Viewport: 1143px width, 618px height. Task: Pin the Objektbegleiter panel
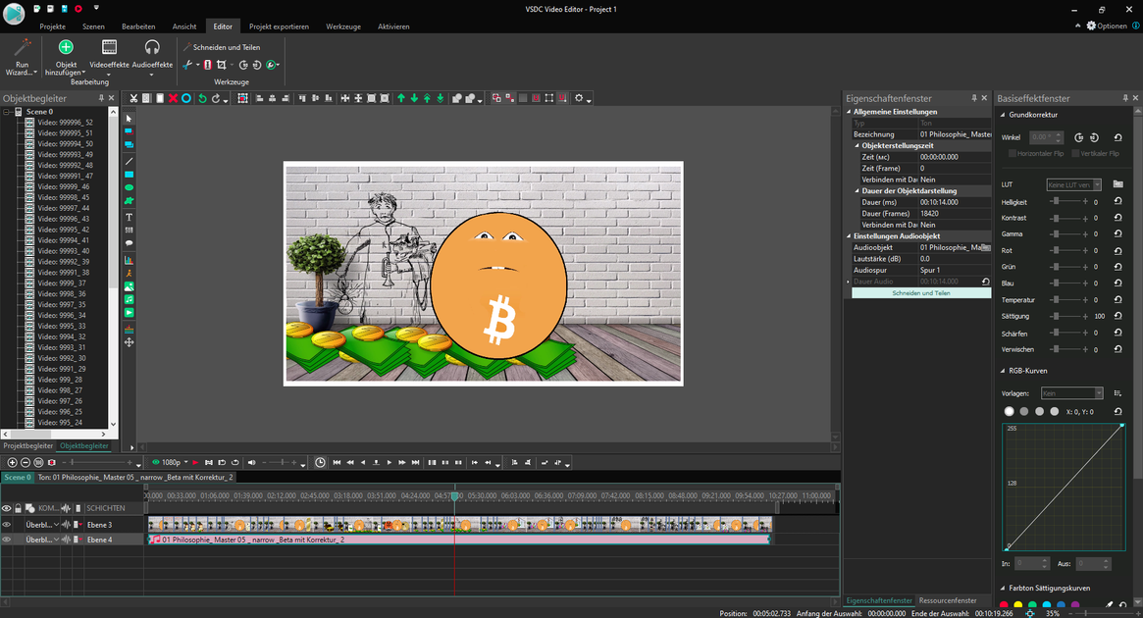101,98
